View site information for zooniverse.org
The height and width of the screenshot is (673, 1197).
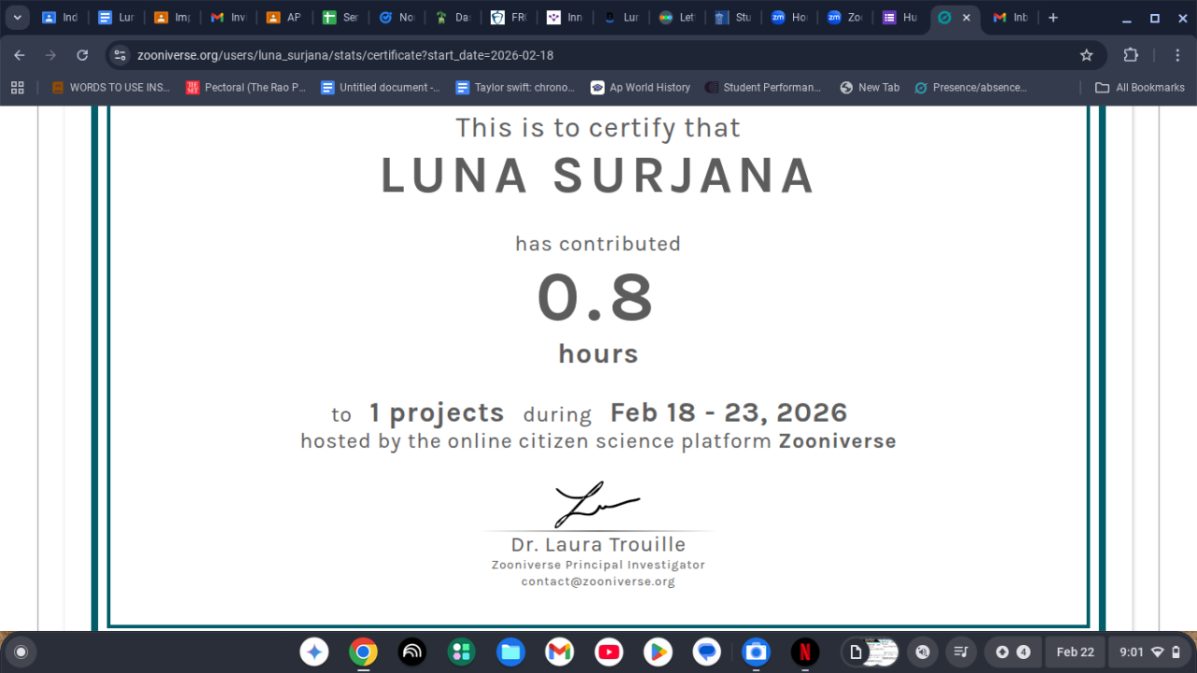click(x=120, y=55)
